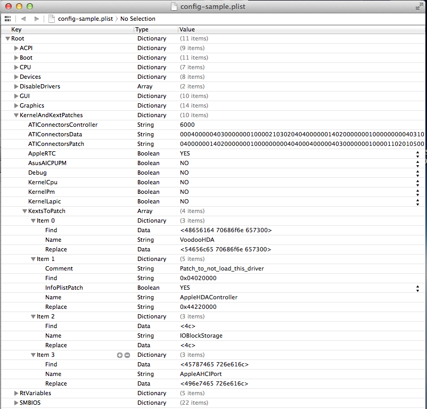Collapse Item 1 dictionary

(x=33, y=259)
